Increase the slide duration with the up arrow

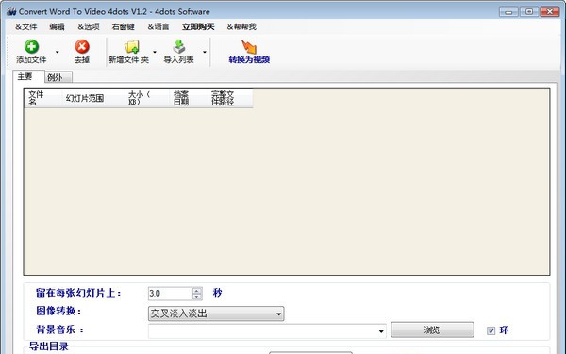pos(197,290)
